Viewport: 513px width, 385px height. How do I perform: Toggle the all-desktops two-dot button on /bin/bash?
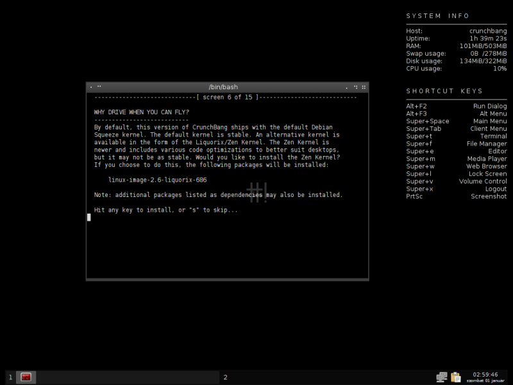click(x=99, y=87)
